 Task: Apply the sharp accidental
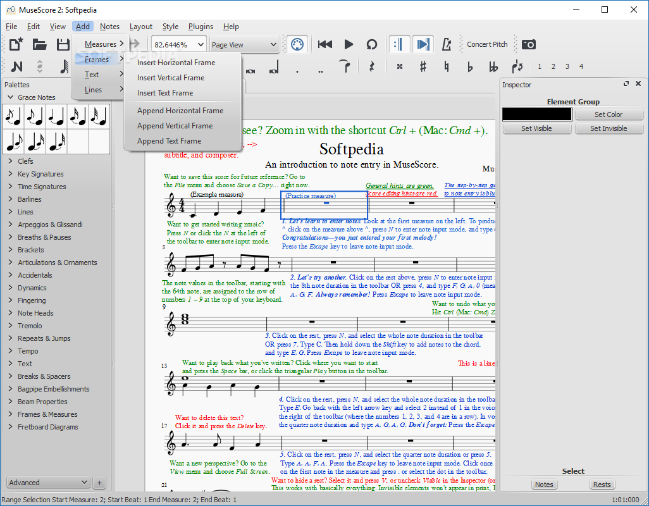(423, 66)
